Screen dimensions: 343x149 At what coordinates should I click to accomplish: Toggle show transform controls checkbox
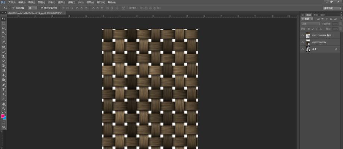point(42,8)
